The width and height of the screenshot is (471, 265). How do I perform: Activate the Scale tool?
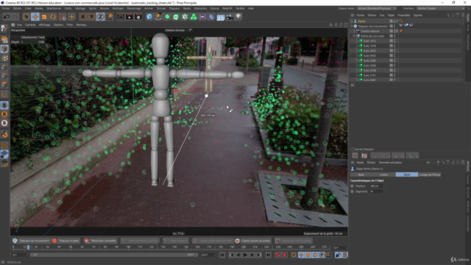pos(44,17)
